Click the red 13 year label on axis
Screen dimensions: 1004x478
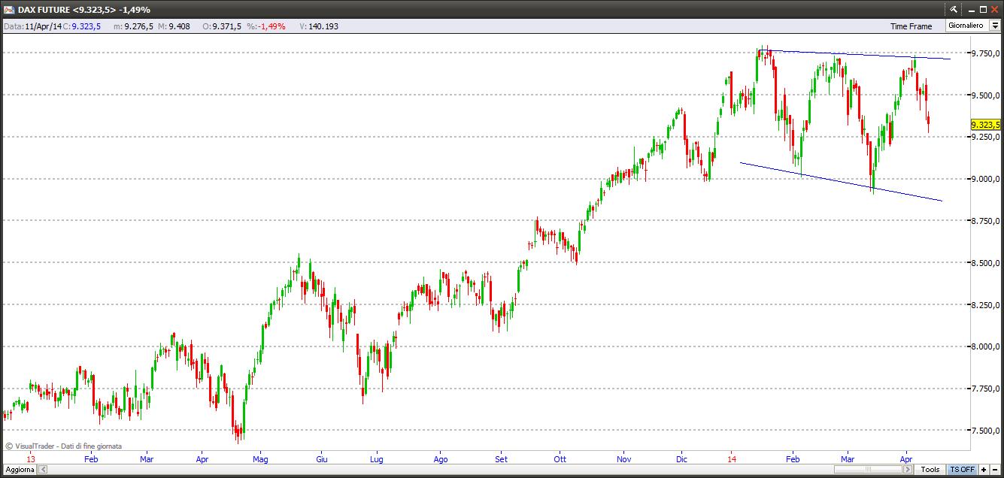click(31, 458)
